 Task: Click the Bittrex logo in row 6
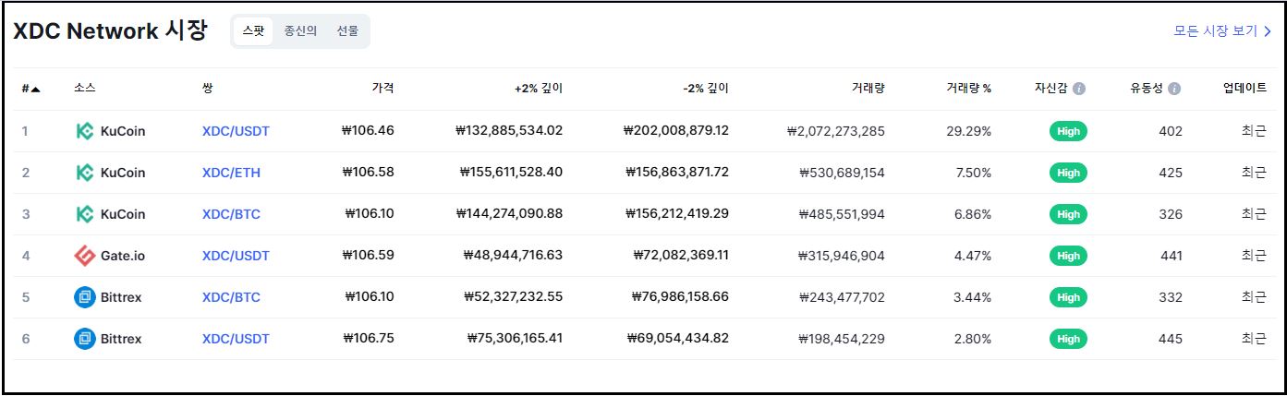85,339
